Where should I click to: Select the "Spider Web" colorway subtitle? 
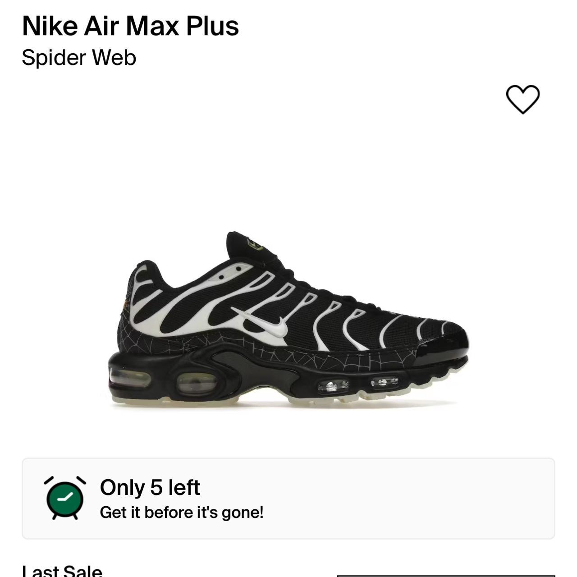tap(79, 58)
